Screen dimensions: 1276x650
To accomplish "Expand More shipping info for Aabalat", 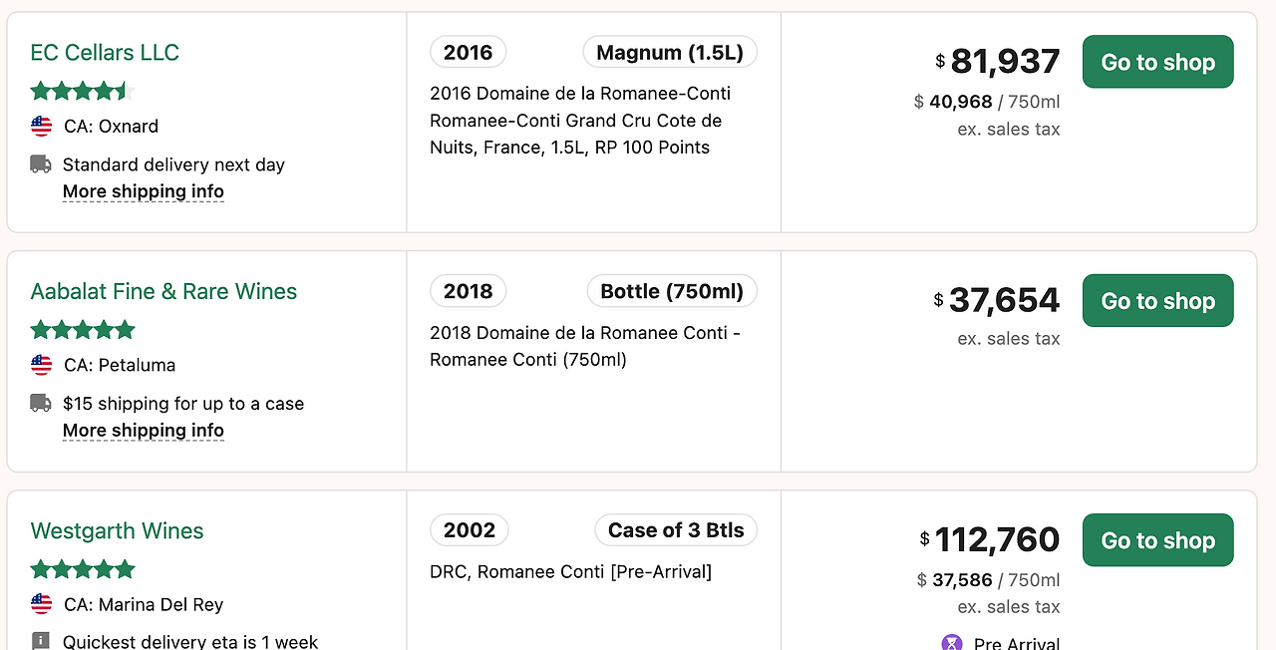I will coord(144,431).
